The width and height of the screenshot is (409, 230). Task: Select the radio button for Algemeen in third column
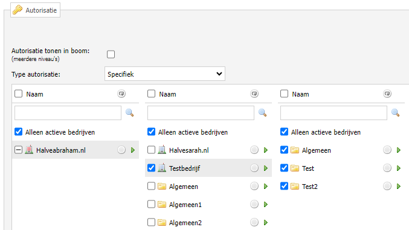pos(387,150)
